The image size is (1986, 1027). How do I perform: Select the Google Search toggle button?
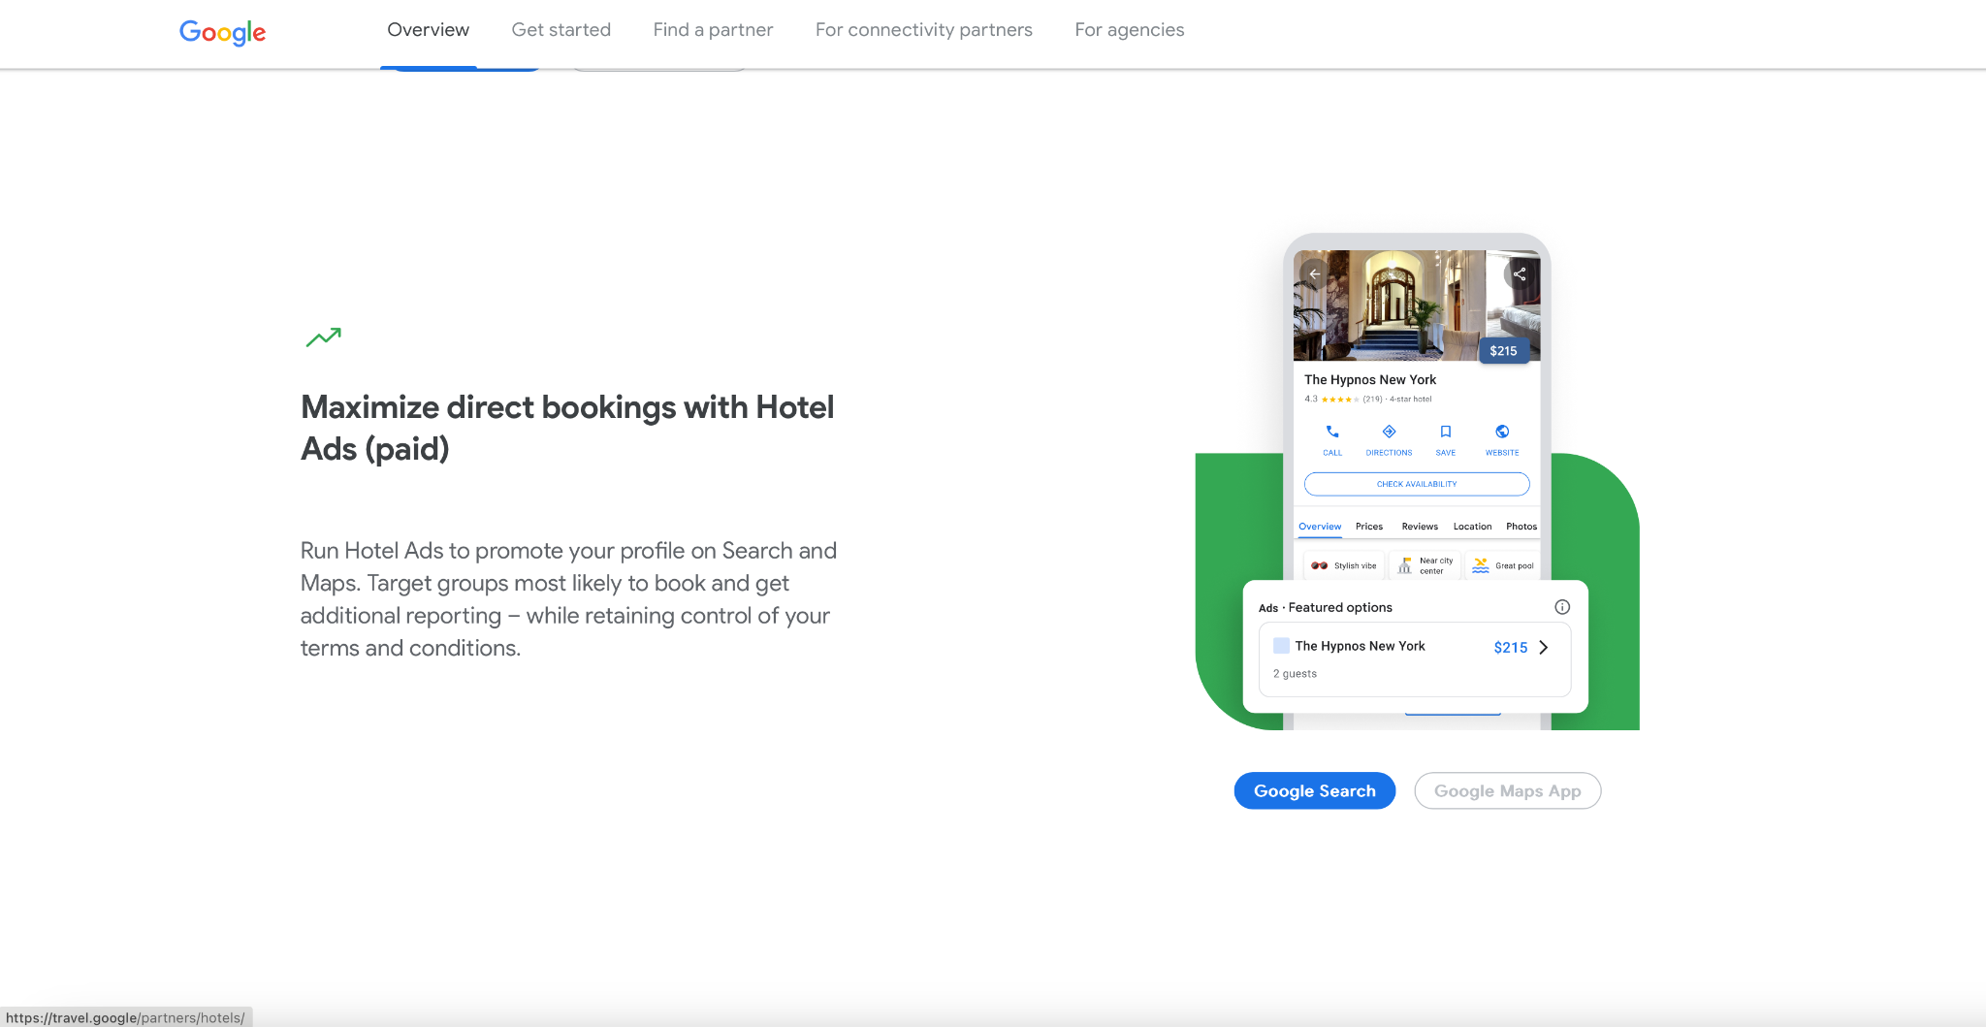click(x=1314, y=791)
